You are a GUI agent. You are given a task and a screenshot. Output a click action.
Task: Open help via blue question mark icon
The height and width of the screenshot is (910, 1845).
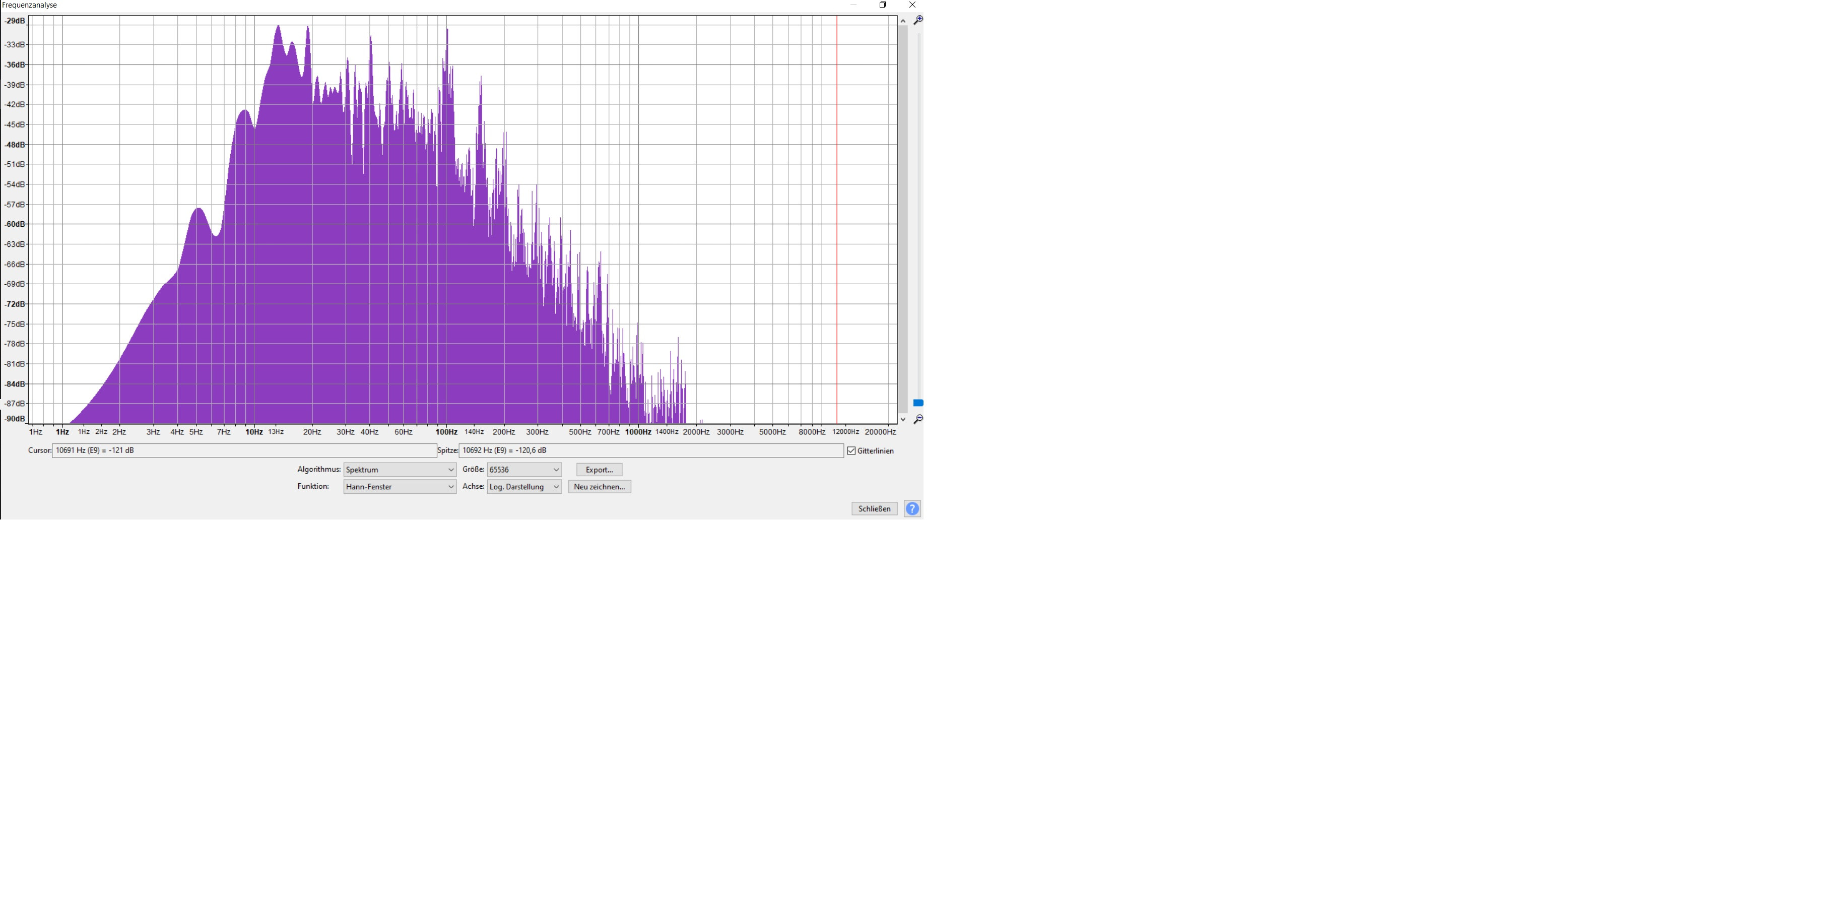tap(912, 509)
